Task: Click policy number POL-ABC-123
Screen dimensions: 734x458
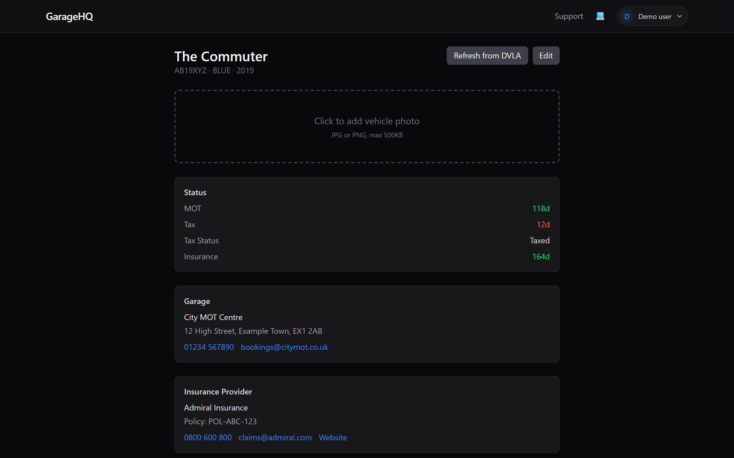Action: click(x=220, y=421)
